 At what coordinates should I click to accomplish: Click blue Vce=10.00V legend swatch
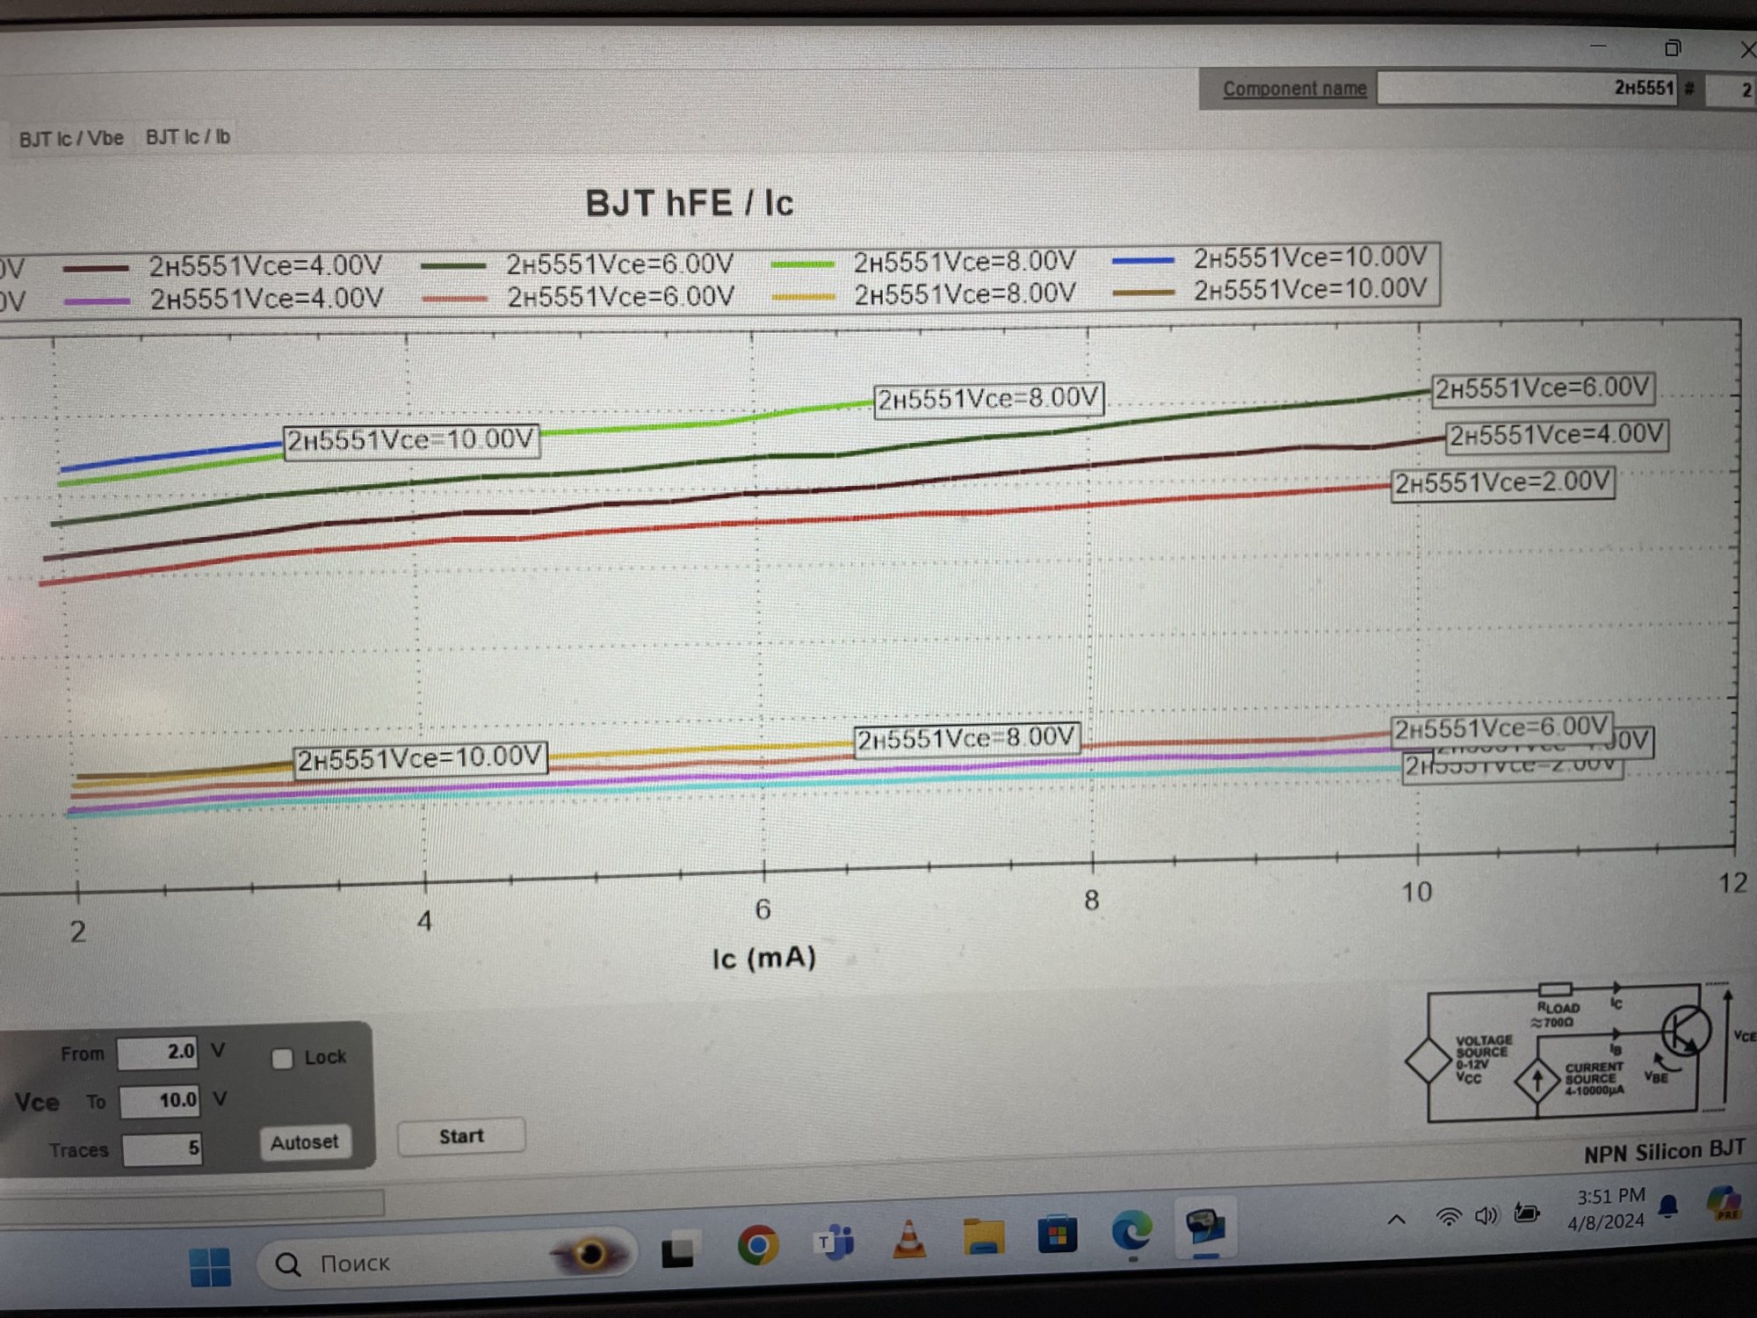(x=1143, y=260)
